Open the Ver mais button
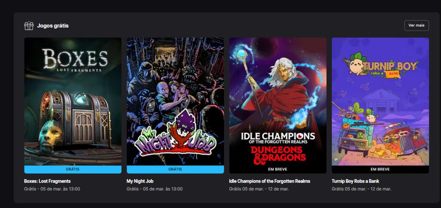The width and height of the screenshot is (441, 208). click(x=416, y=25)
